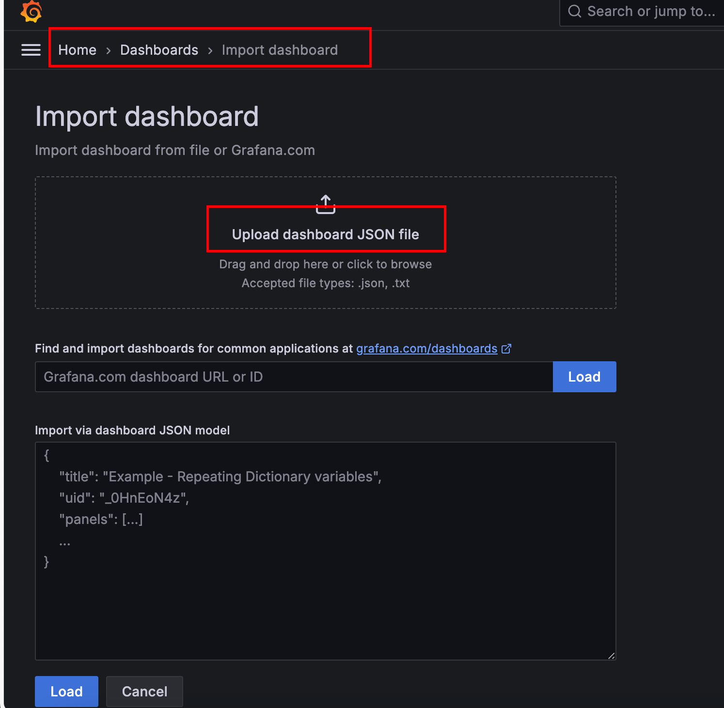Click Load button next to URL field
724x708 pixels.
584,377
